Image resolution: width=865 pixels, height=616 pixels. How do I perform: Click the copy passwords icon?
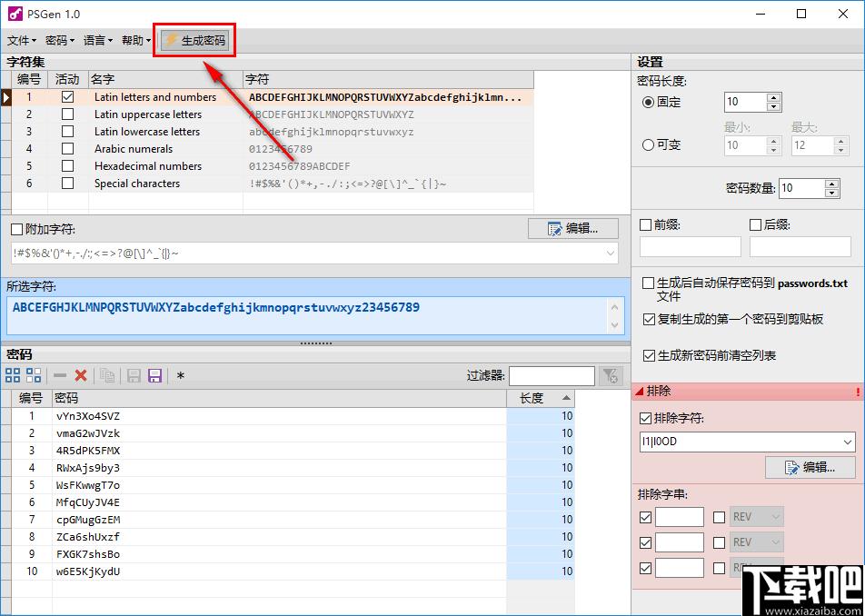pyautogui.click(x=107, y=375)
